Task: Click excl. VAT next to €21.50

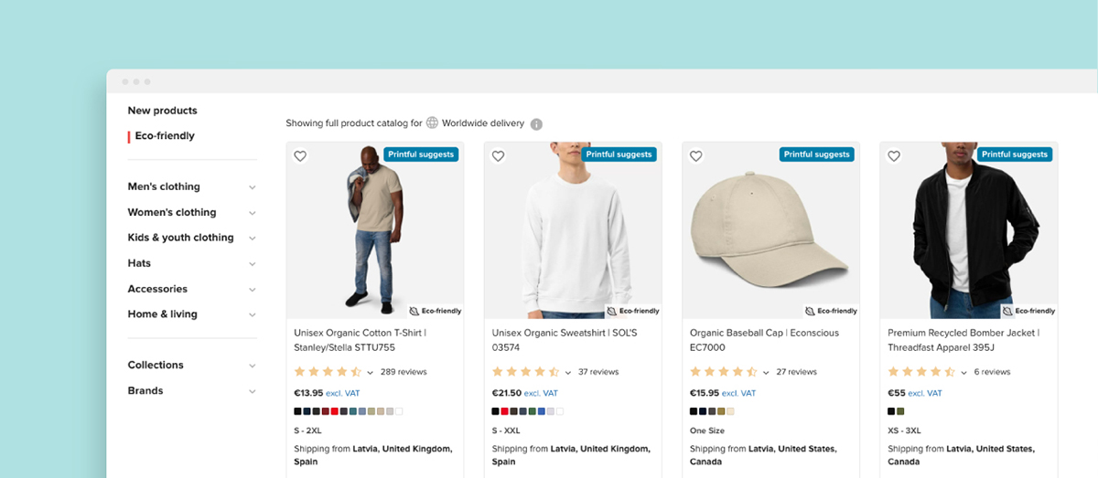Action: point(540,394)
